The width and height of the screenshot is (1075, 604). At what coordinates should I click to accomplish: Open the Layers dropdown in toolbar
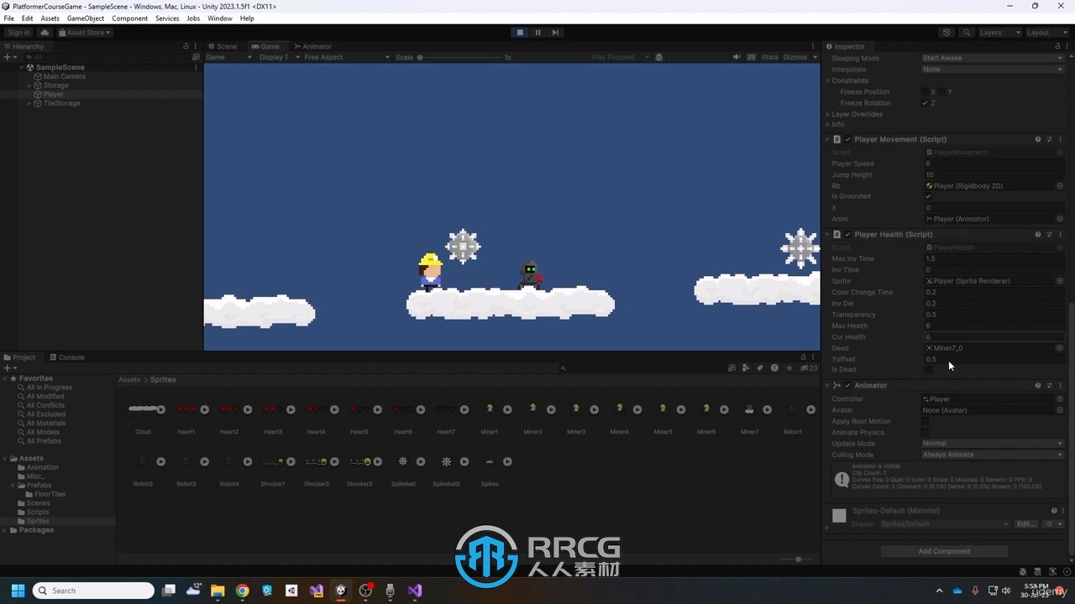pos(999,33)
